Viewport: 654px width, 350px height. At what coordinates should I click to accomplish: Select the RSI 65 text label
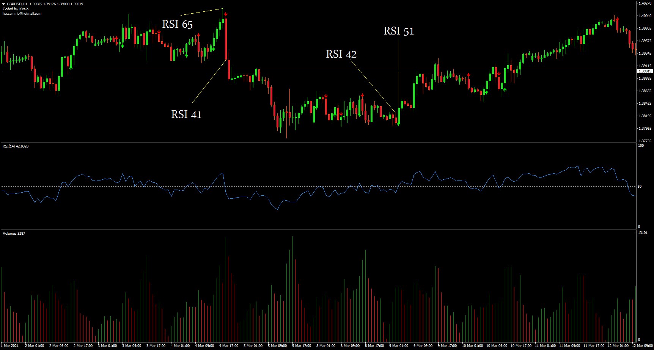tap(177, 24)
